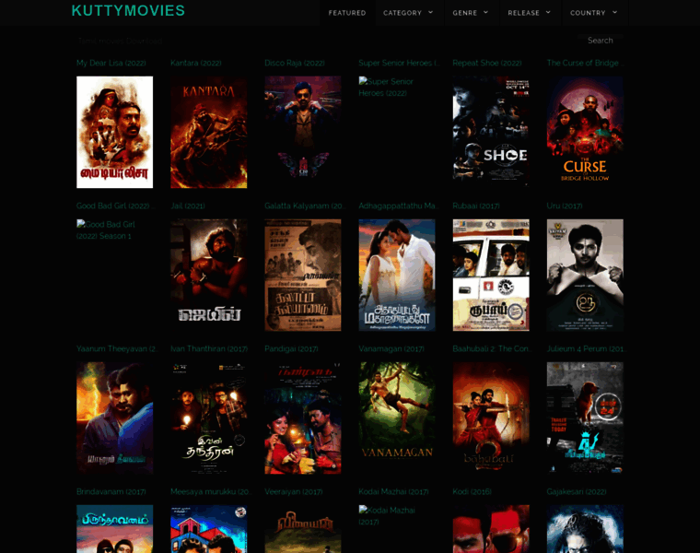Open Super Senior Heroes heading link
The height and width of the screenshot is (553, 700).
point(399,63)
